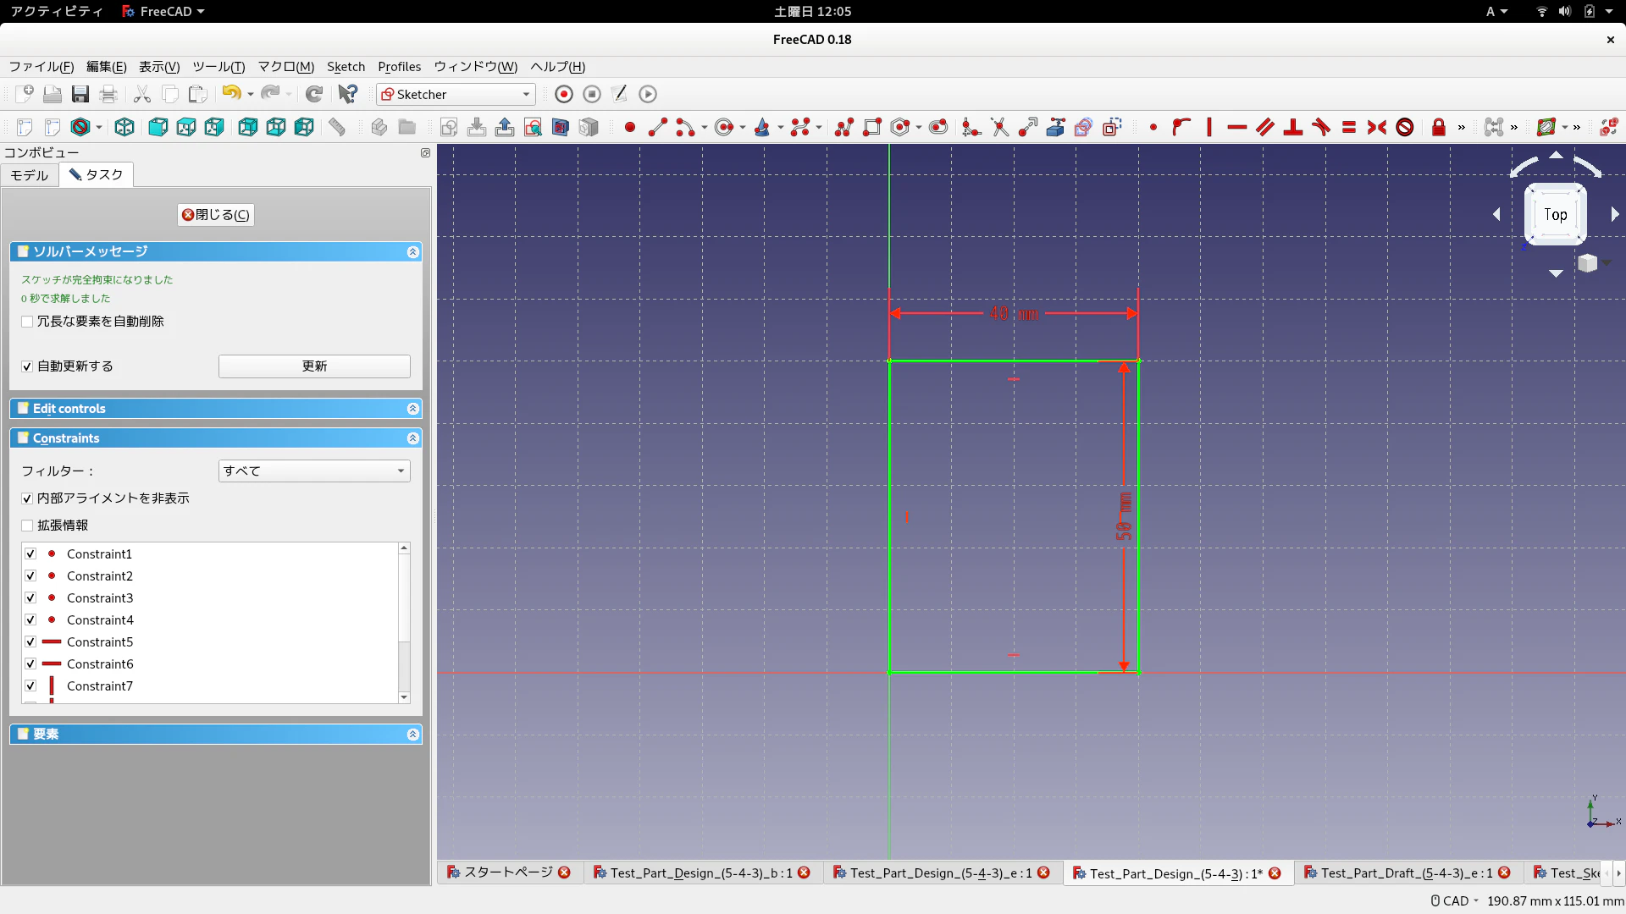Viewport: 1626px width, 914px height.
Task: Apply symmetric constraint
Action: [1377, 127]
